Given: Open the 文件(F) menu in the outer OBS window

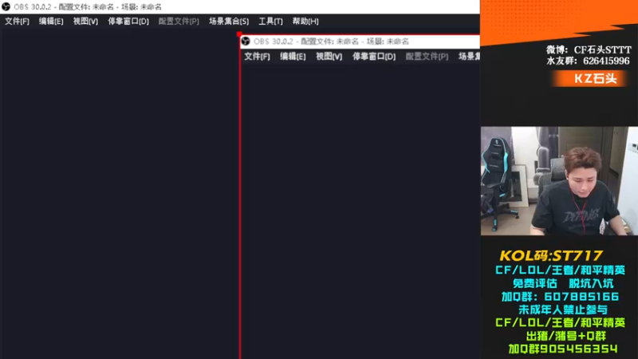Looking at the screenshot, I should pyautogui.click(x=17, y=22).
